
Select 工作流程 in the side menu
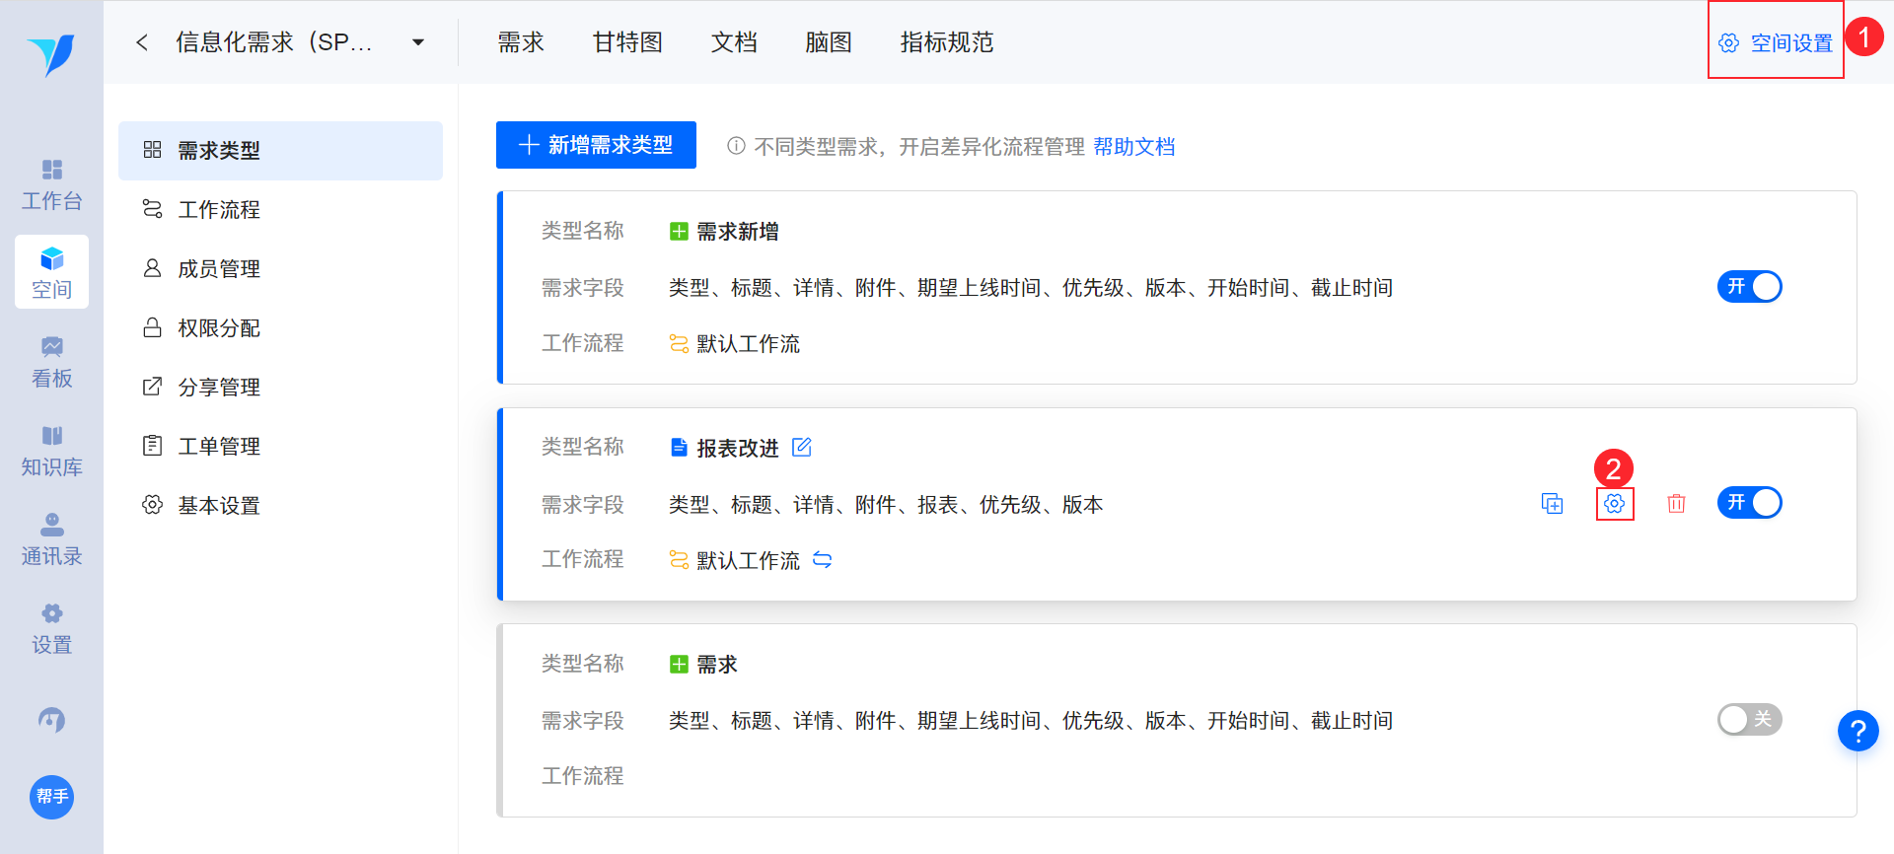280,210
